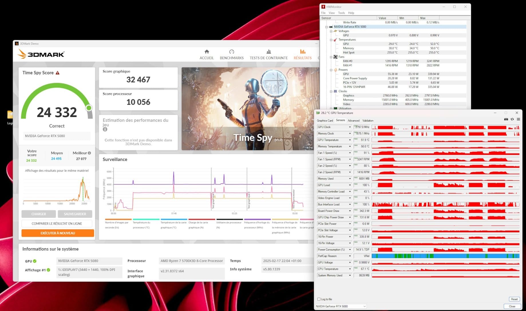Click the Fans category icon in HWMonitor
The height and width of the screenshot is (311, 526).
[x=335, y=57]
